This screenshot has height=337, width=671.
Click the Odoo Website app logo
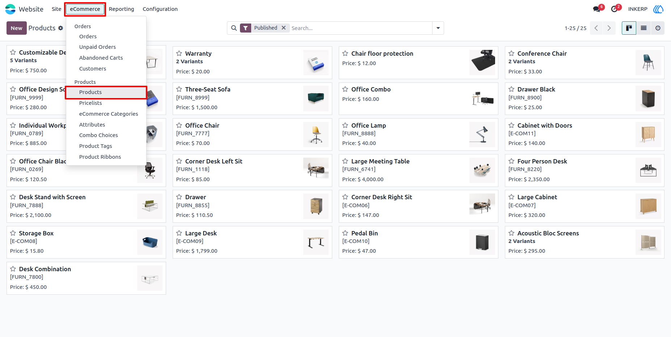tap(10, 9)
